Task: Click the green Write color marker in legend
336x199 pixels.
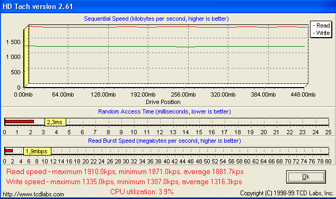Action: pyautogui.click(x=314, y=33)
